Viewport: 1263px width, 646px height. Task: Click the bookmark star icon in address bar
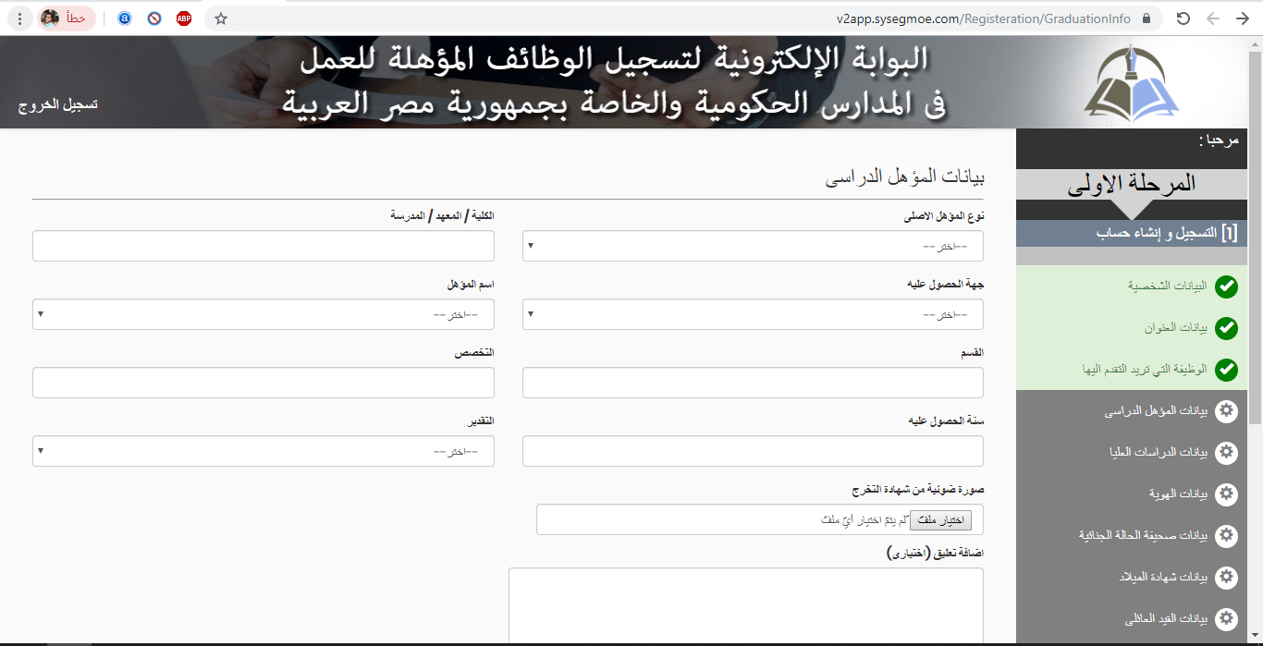pos(221,18)
